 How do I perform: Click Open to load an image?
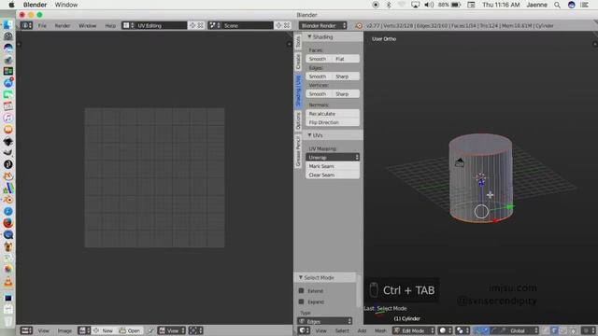130,330
